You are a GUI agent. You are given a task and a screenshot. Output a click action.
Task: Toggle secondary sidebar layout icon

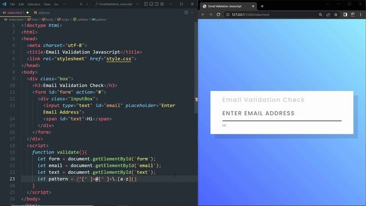pyautogui.click(x=157, y=4)
